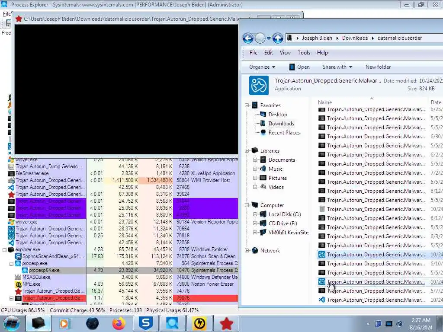The width and height of the screenshot is (443, 332).
Task: Go back using Explorer's Back arrow
Action: click(x=248, y=38)
